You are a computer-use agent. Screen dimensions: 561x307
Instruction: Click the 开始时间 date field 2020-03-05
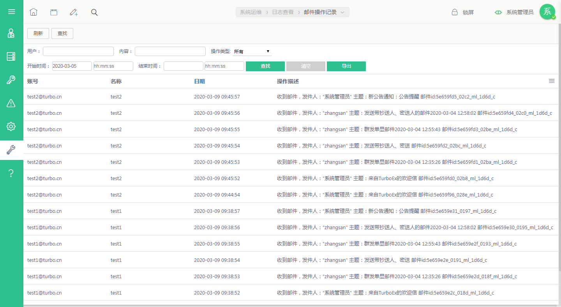(72, 66)
